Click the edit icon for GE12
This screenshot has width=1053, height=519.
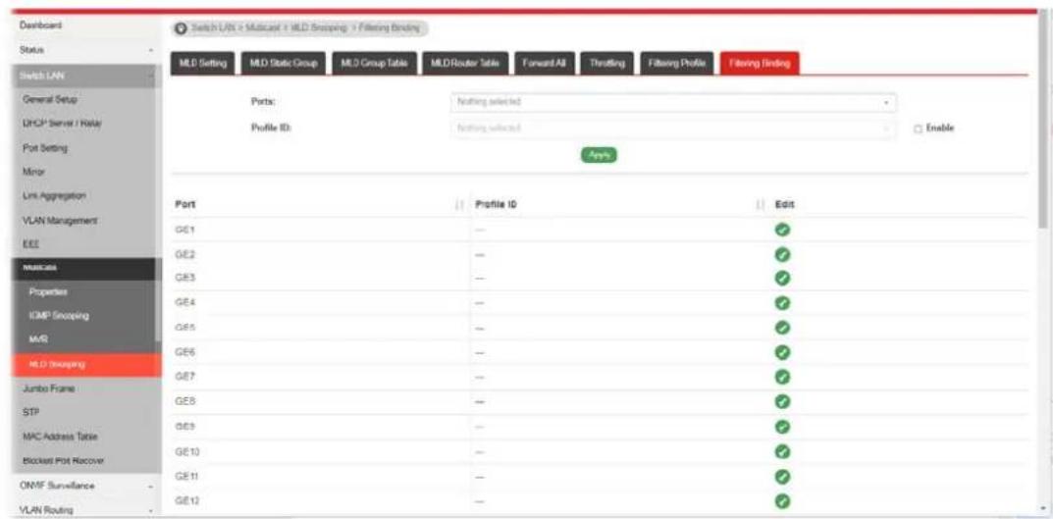pyautogui.click(x=782, y=500)
